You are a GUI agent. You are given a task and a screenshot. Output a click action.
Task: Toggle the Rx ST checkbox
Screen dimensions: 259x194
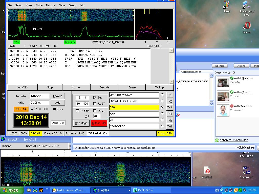point(95,104)
